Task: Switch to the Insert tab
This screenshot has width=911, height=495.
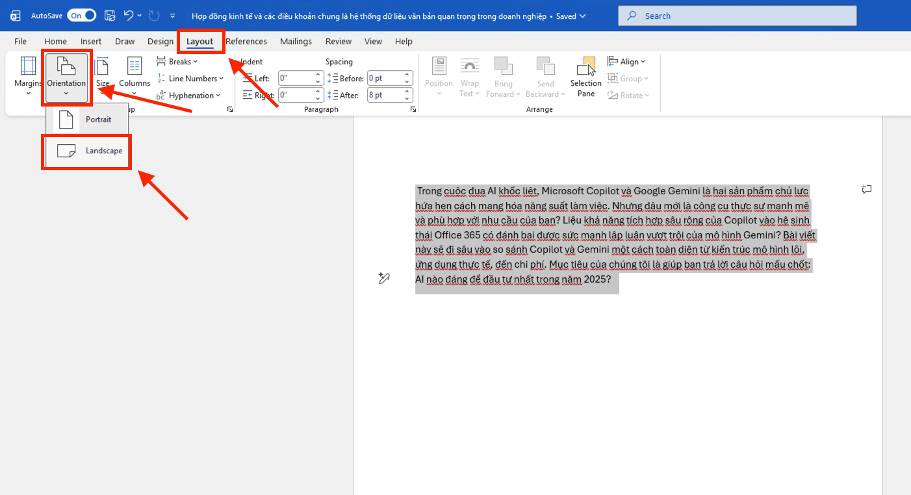Action: click(91, 41)
